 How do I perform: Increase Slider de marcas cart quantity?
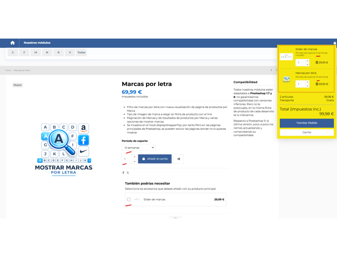click(x=307, y=61)
